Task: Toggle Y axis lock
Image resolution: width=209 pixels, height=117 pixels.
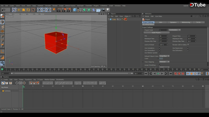Action: click(x=44, y=10)
